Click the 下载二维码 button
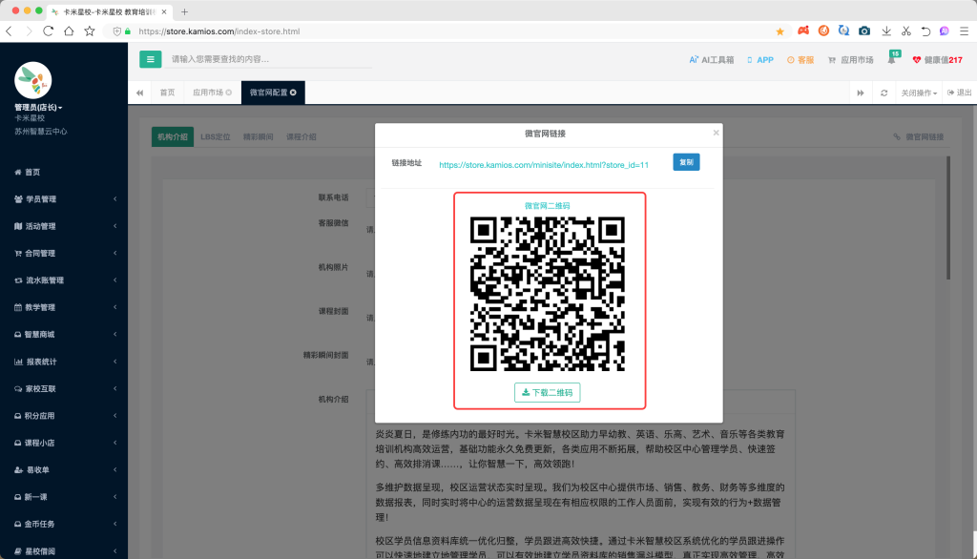 pos(547,392)
